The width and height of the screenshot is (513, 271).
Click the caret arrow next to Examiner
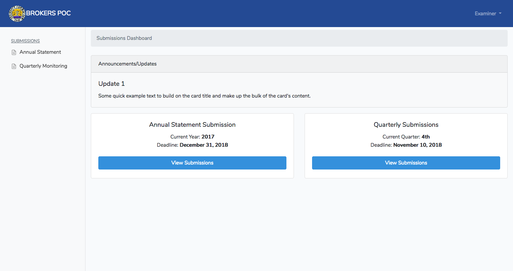(500, 14)
